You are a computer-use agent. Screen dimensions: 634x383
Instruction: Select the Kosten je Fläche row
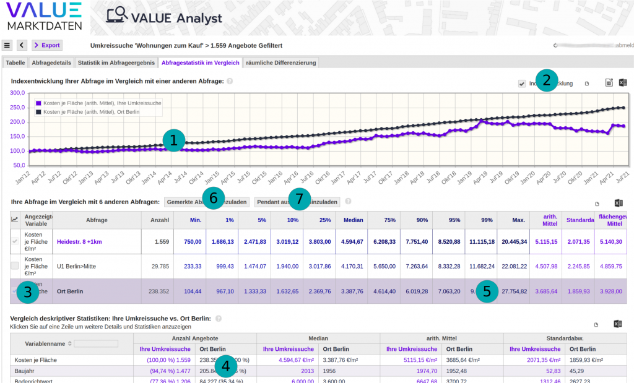(319, 360)
